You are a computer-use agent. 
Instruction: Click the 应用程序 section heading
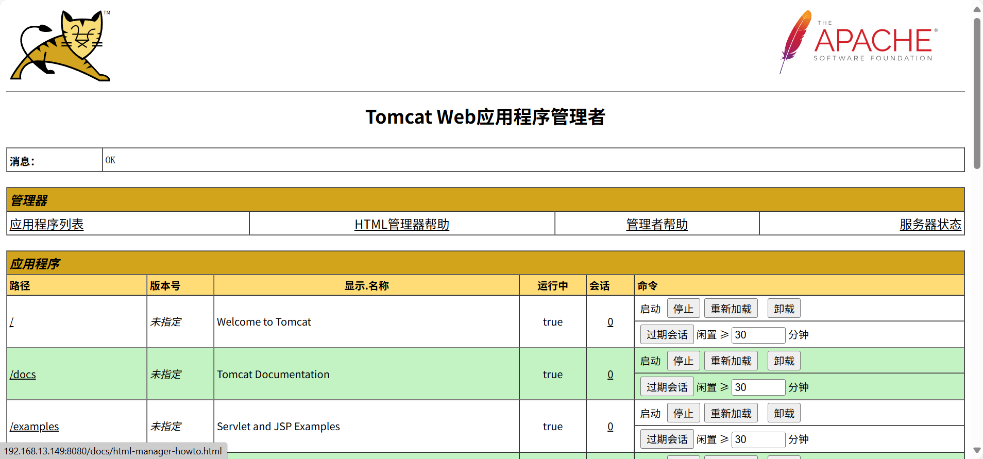pos(35,264)
